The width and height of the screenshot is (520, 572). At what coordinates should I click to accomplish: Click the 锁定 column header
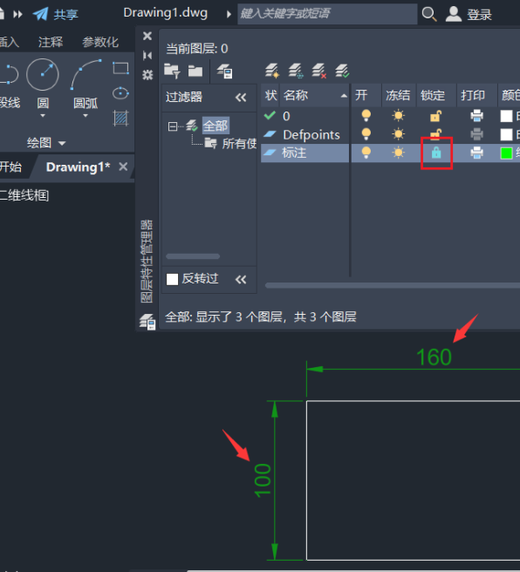click(x=436, y=96)
